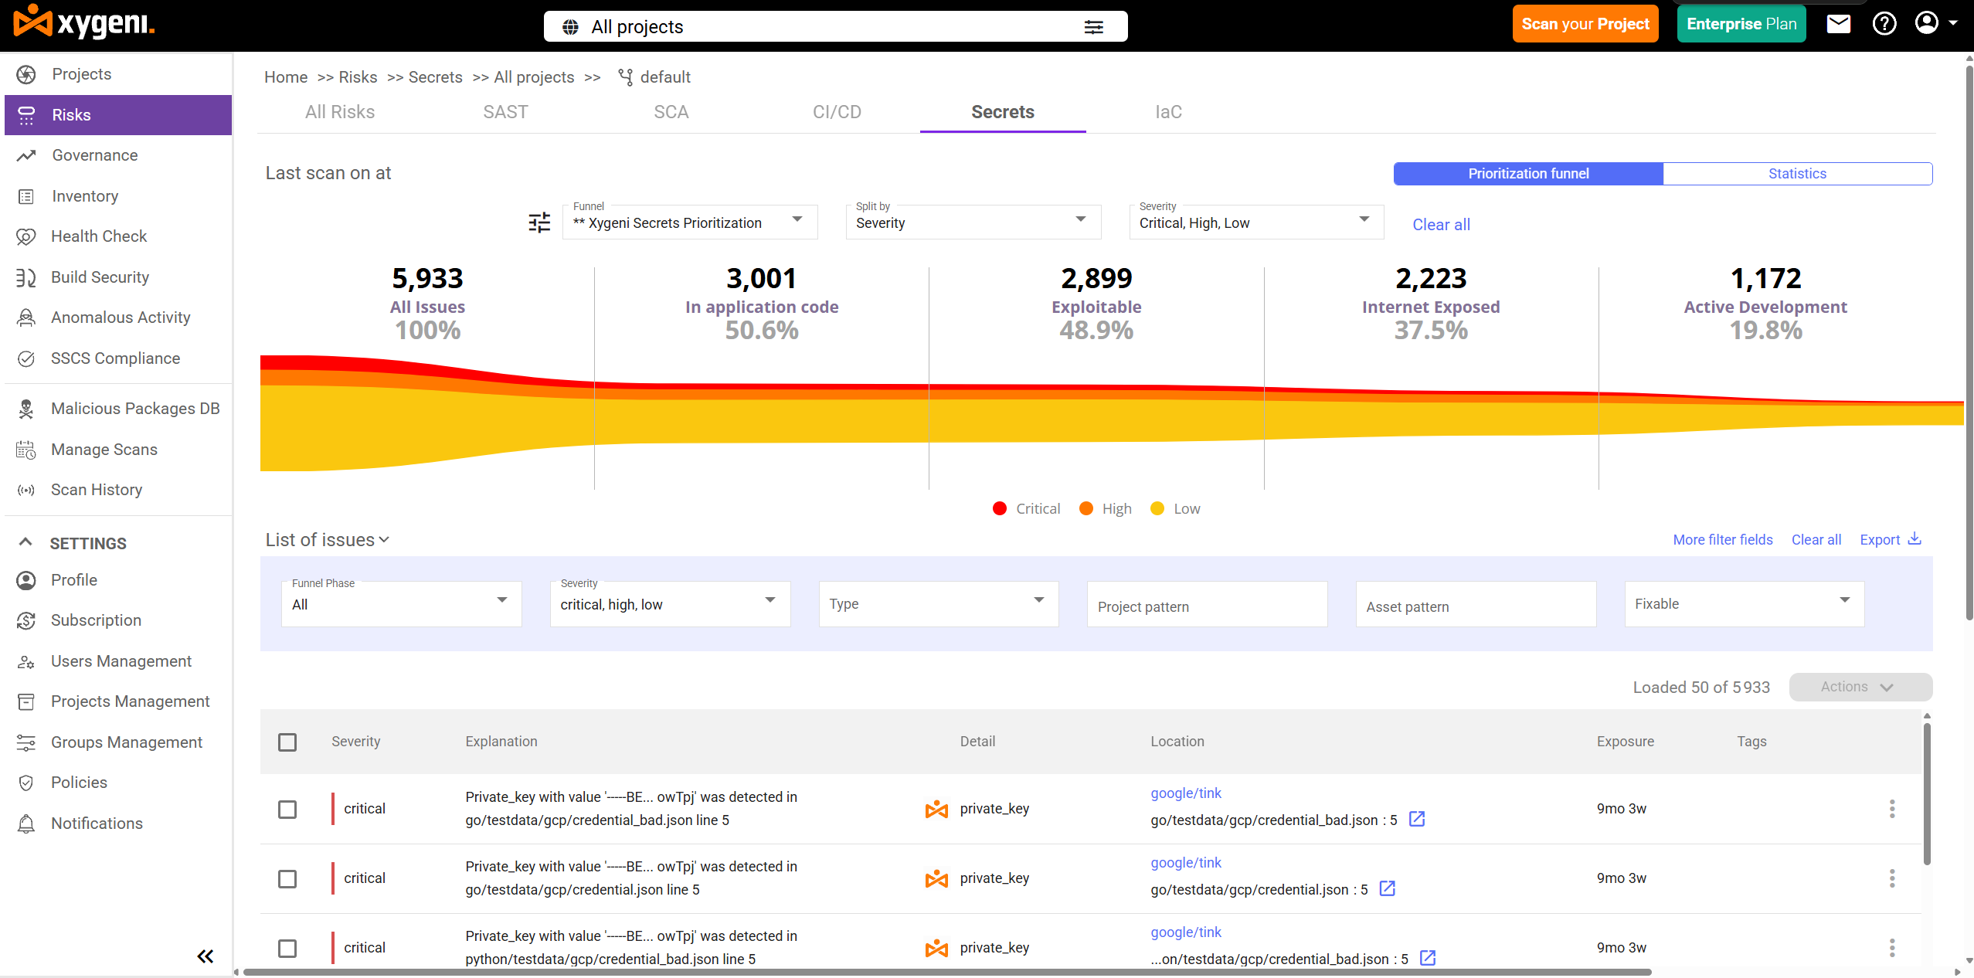Open external link icon for credential_bad.json : 5

pyautogui.click(x=1416, y=819)
